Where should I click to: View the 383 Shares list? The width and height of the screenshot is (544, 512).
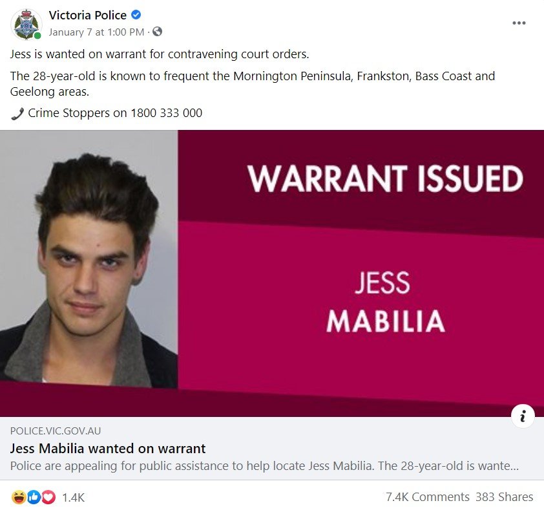pos(504,496)
